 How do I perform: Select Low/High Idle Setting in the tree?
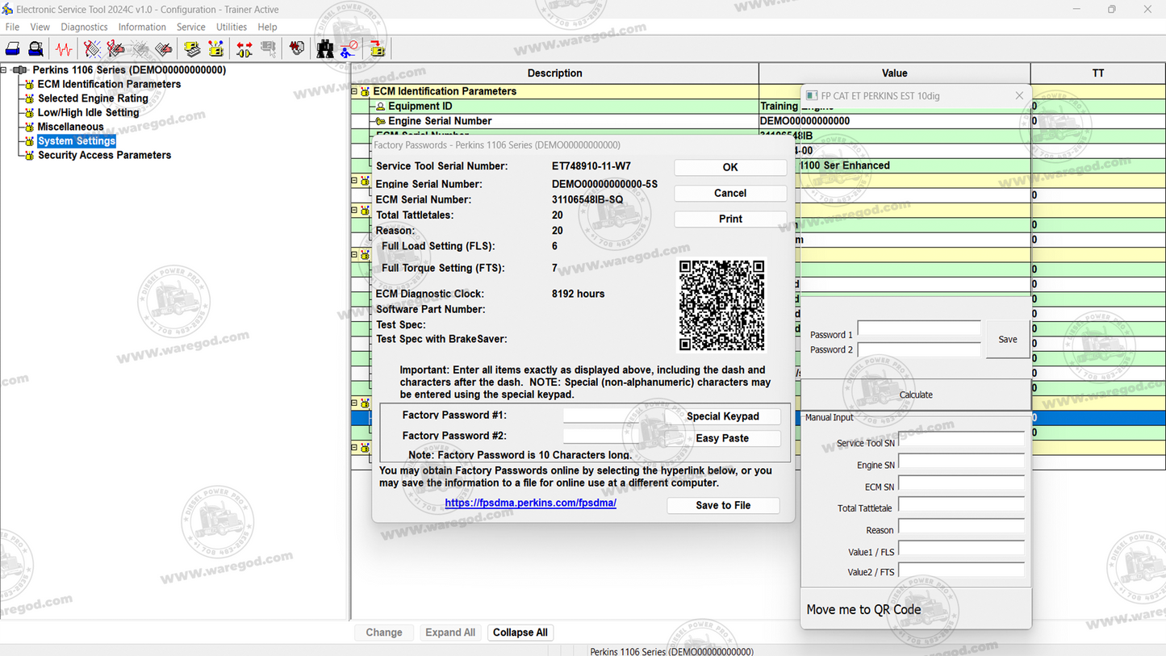[88, 113]
